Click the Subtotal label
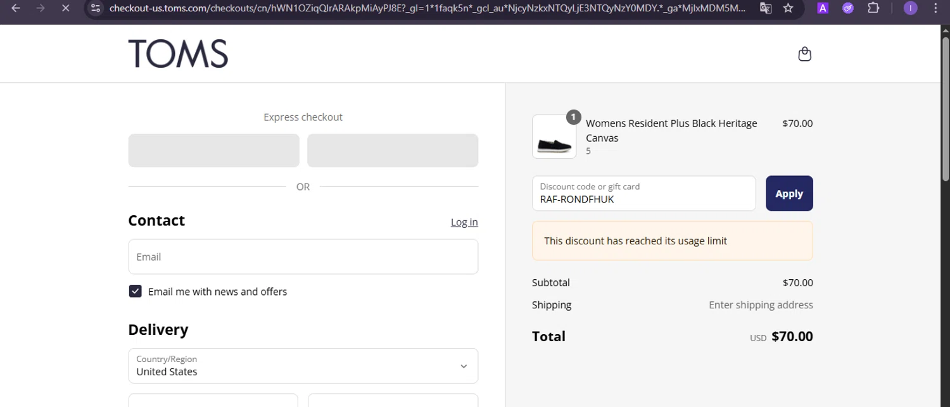Screen dimensions: 950x407 [551, 283]
